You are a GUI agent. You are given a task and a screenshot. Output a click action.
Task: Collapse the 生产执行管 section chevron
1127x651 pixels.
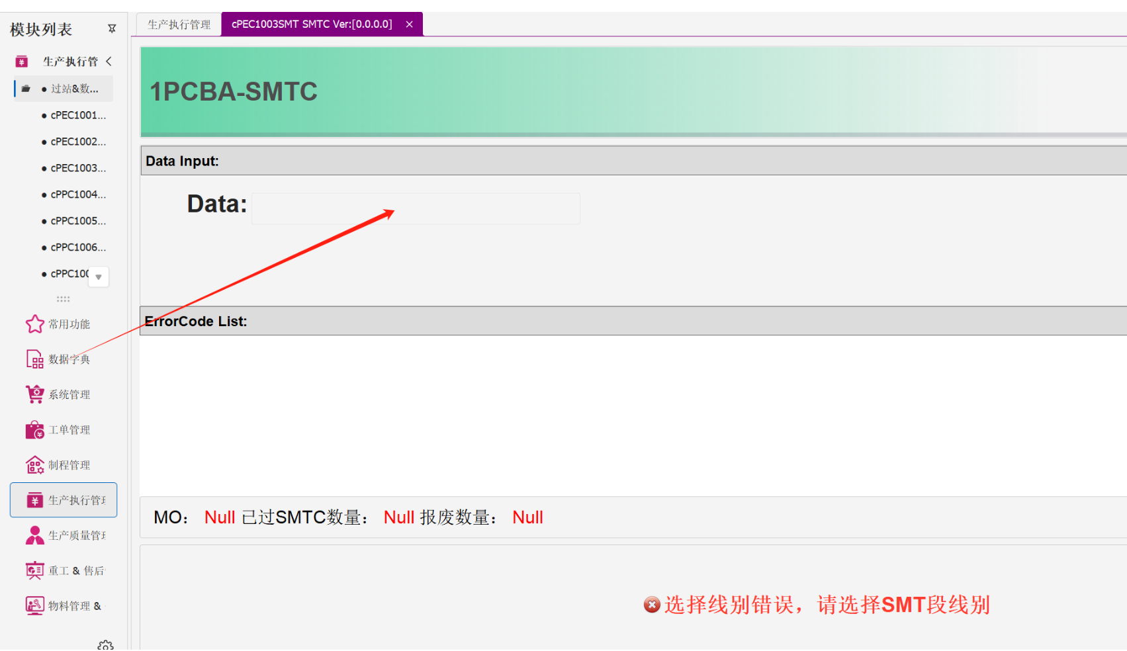(x=109, y=61)
